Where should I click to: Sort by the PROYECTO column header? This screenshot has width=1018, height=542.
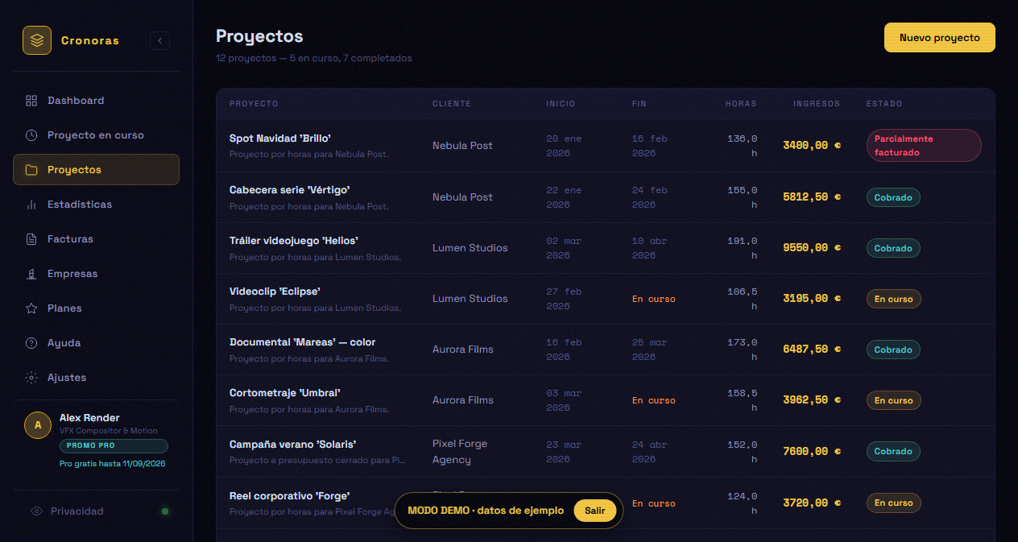click(254, 104)
